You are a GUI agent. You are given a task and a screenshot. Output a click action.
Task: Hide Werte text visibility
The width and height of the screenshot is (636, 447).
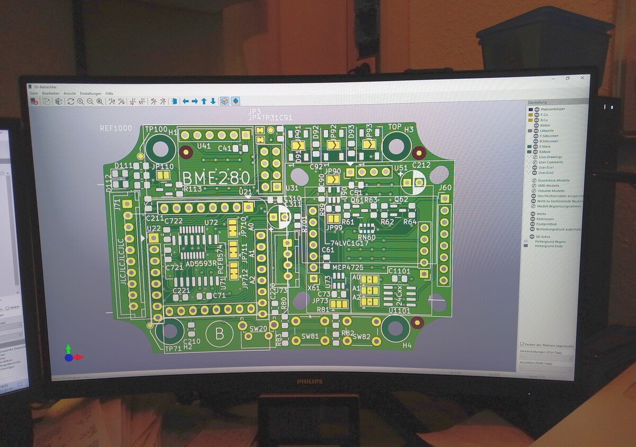pos(533,214)
